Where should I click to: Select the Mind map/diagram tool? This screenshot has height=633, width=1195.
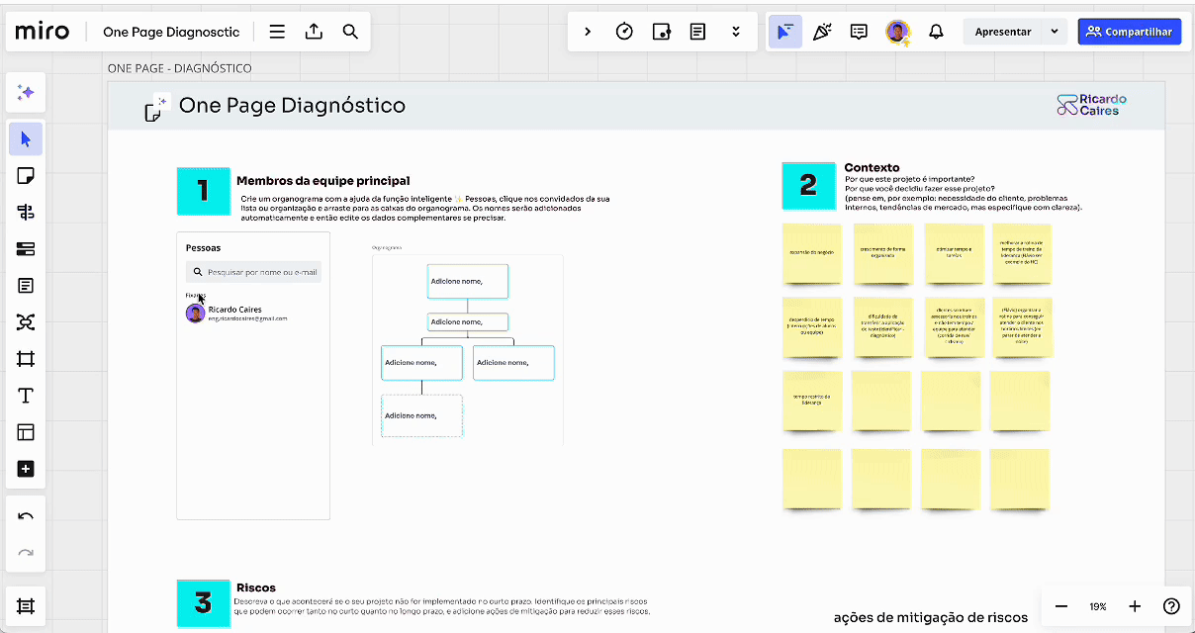click(26, 322)
